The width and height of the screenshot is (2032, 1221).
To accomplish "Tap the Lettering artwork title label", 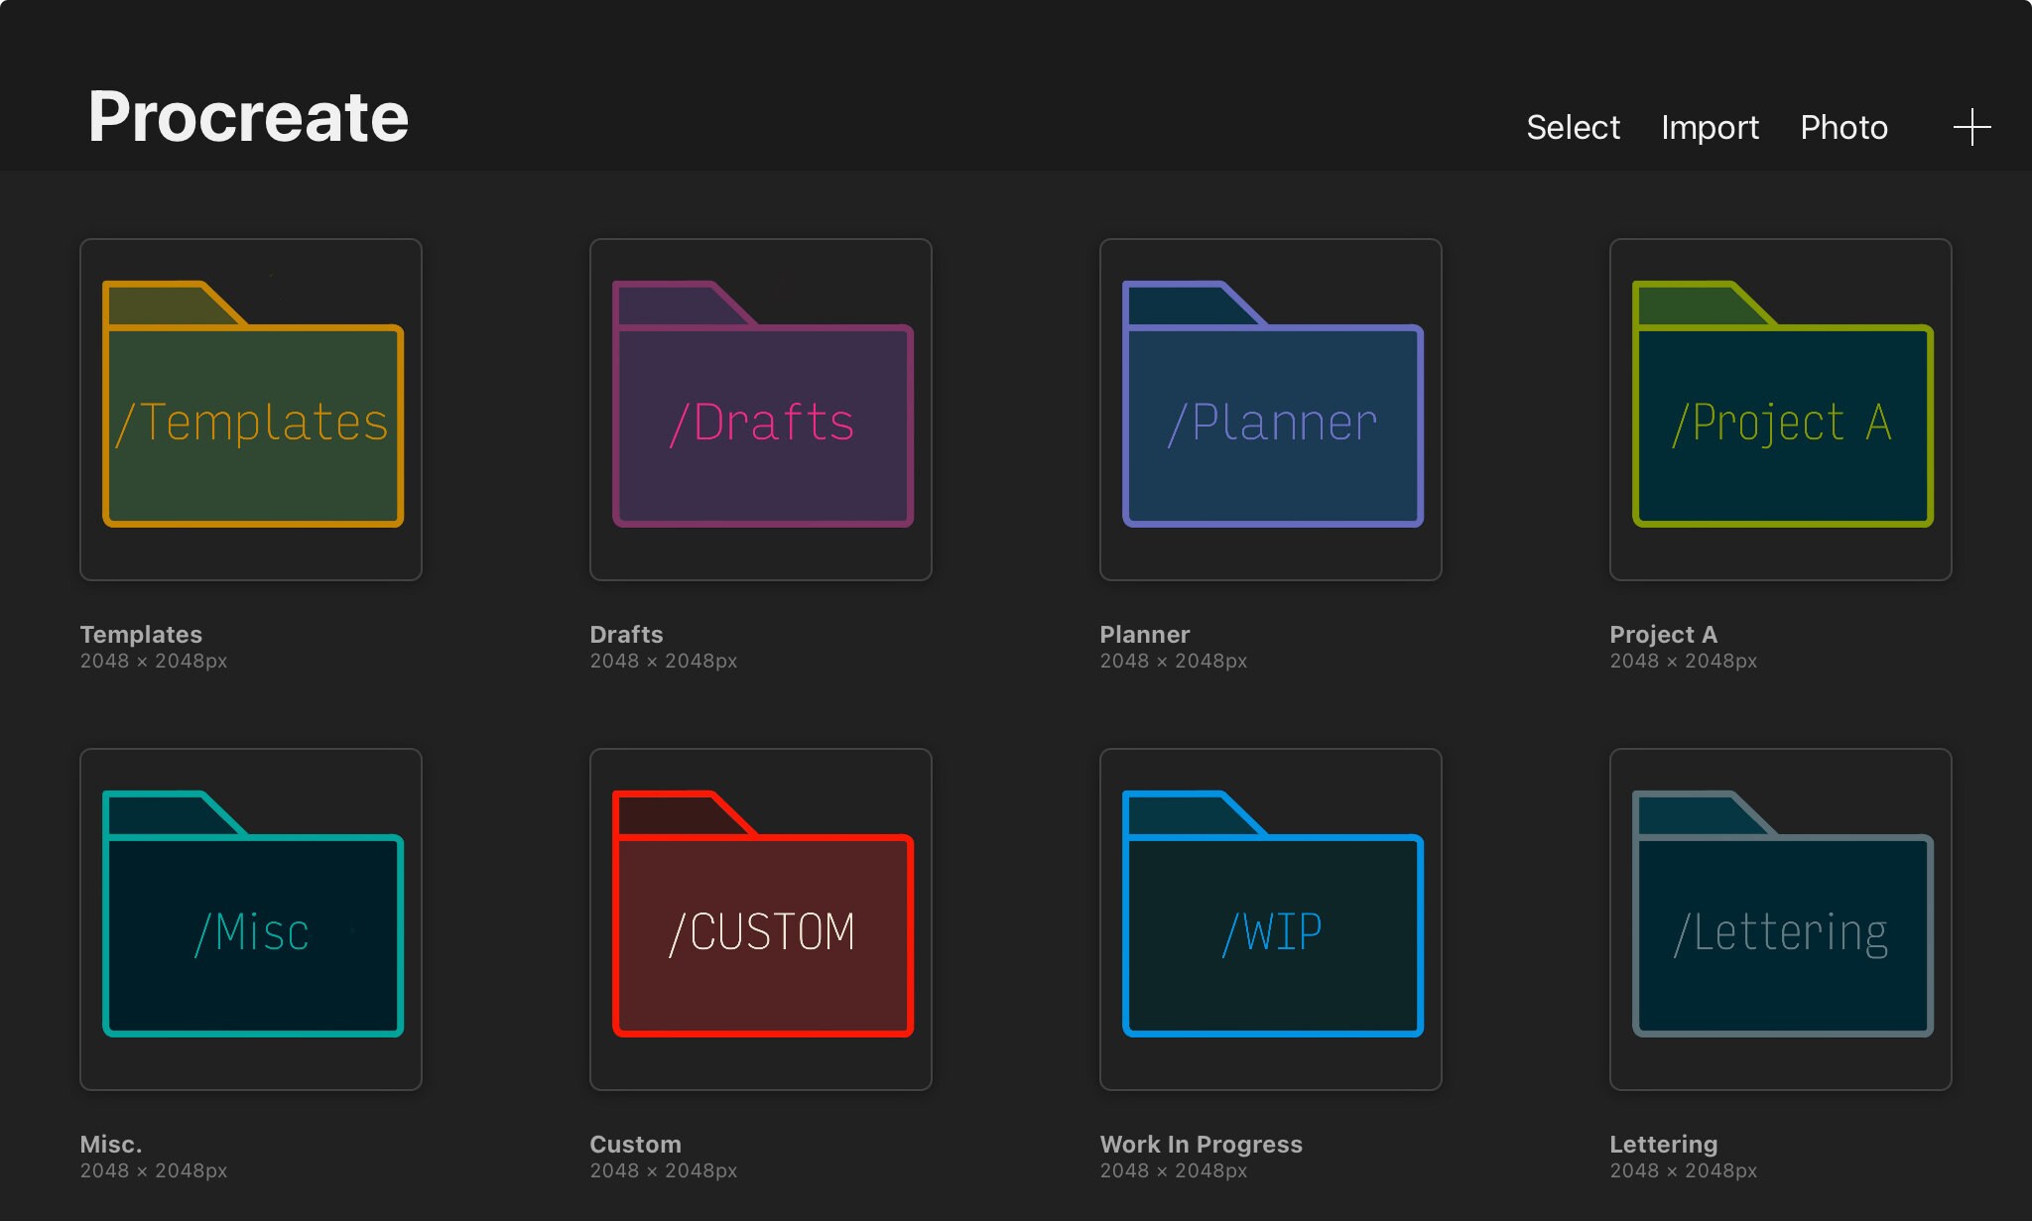I will point(1664,1144).
